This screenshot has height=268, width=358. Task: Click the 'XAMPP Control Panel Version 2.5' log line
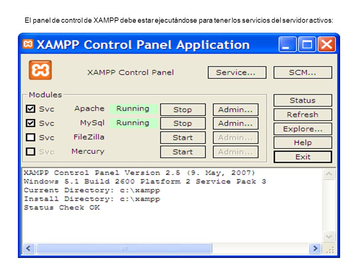coord(139,173)
